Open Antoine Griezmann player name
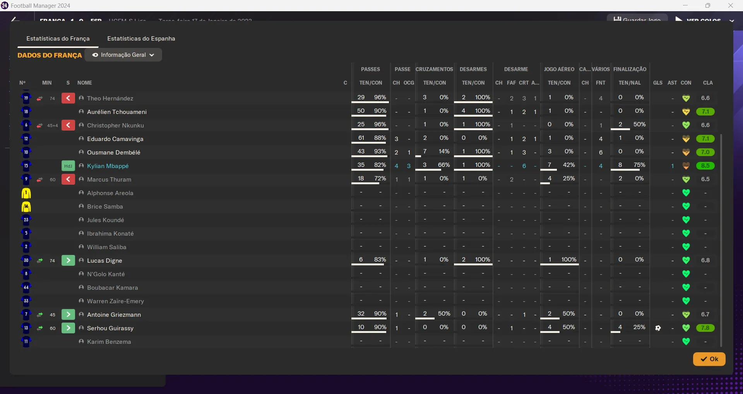743x394 pixels. pyautogui.click(x=114, y=315)
